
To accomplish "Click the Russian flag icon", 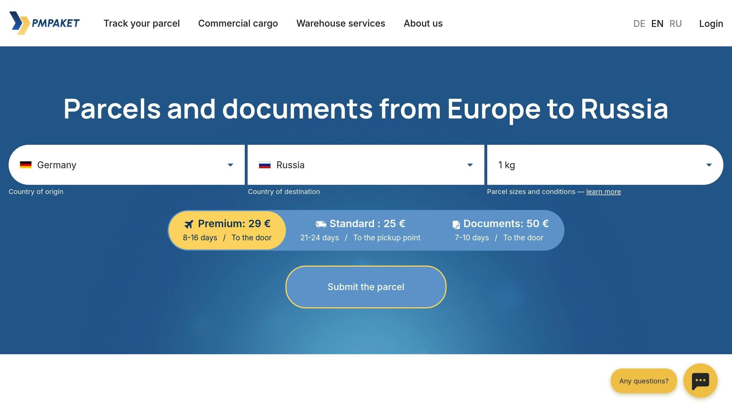I will click(264, 165).
